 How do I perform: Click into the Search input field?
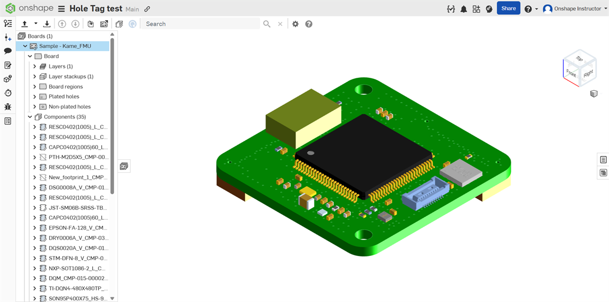pyautogui.click(x=201, y=24)
